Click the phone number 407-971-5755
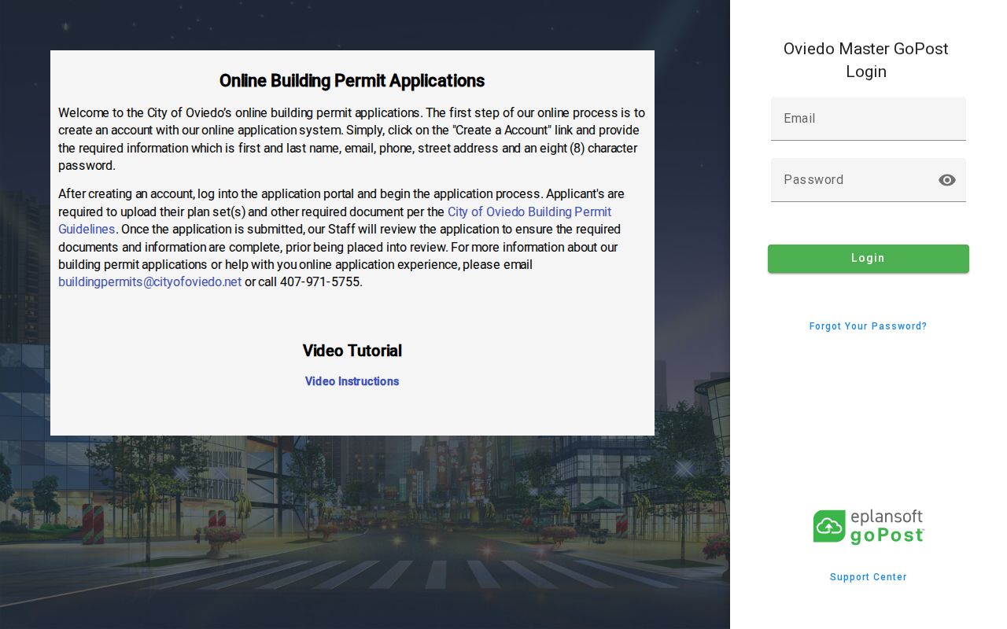This screenshot has width=1007, height=629. point(320,282)
